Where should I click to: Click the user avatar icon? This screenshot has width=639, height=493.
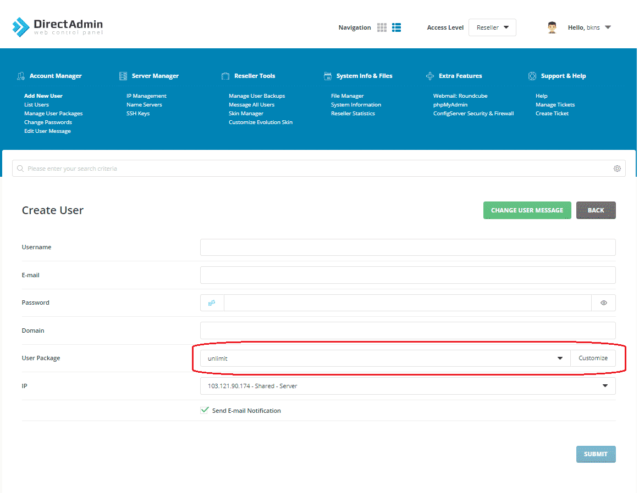pyautogui.click(x=552, y=27)
